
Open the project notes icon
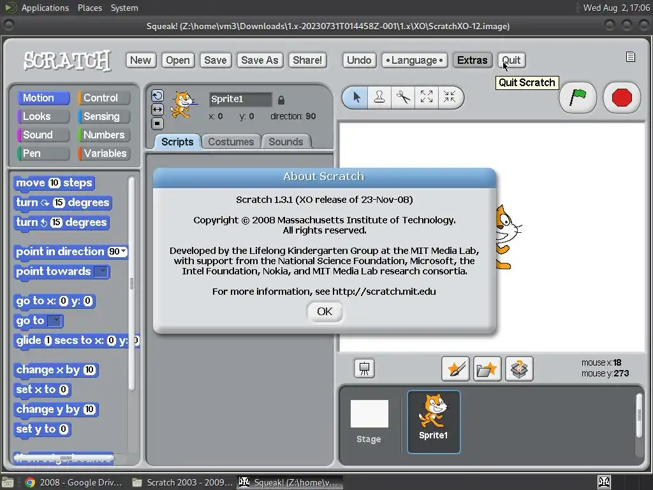click(631, 57)
